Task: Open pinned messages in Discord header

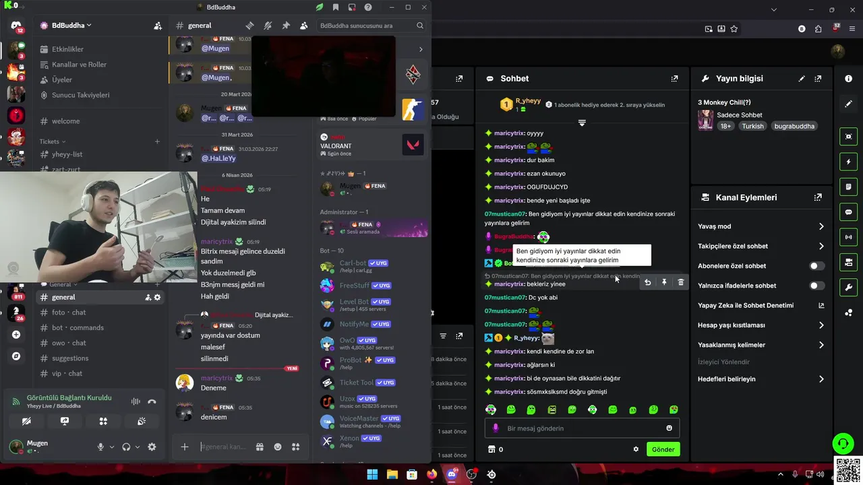Action: click(x=286, y=26)
